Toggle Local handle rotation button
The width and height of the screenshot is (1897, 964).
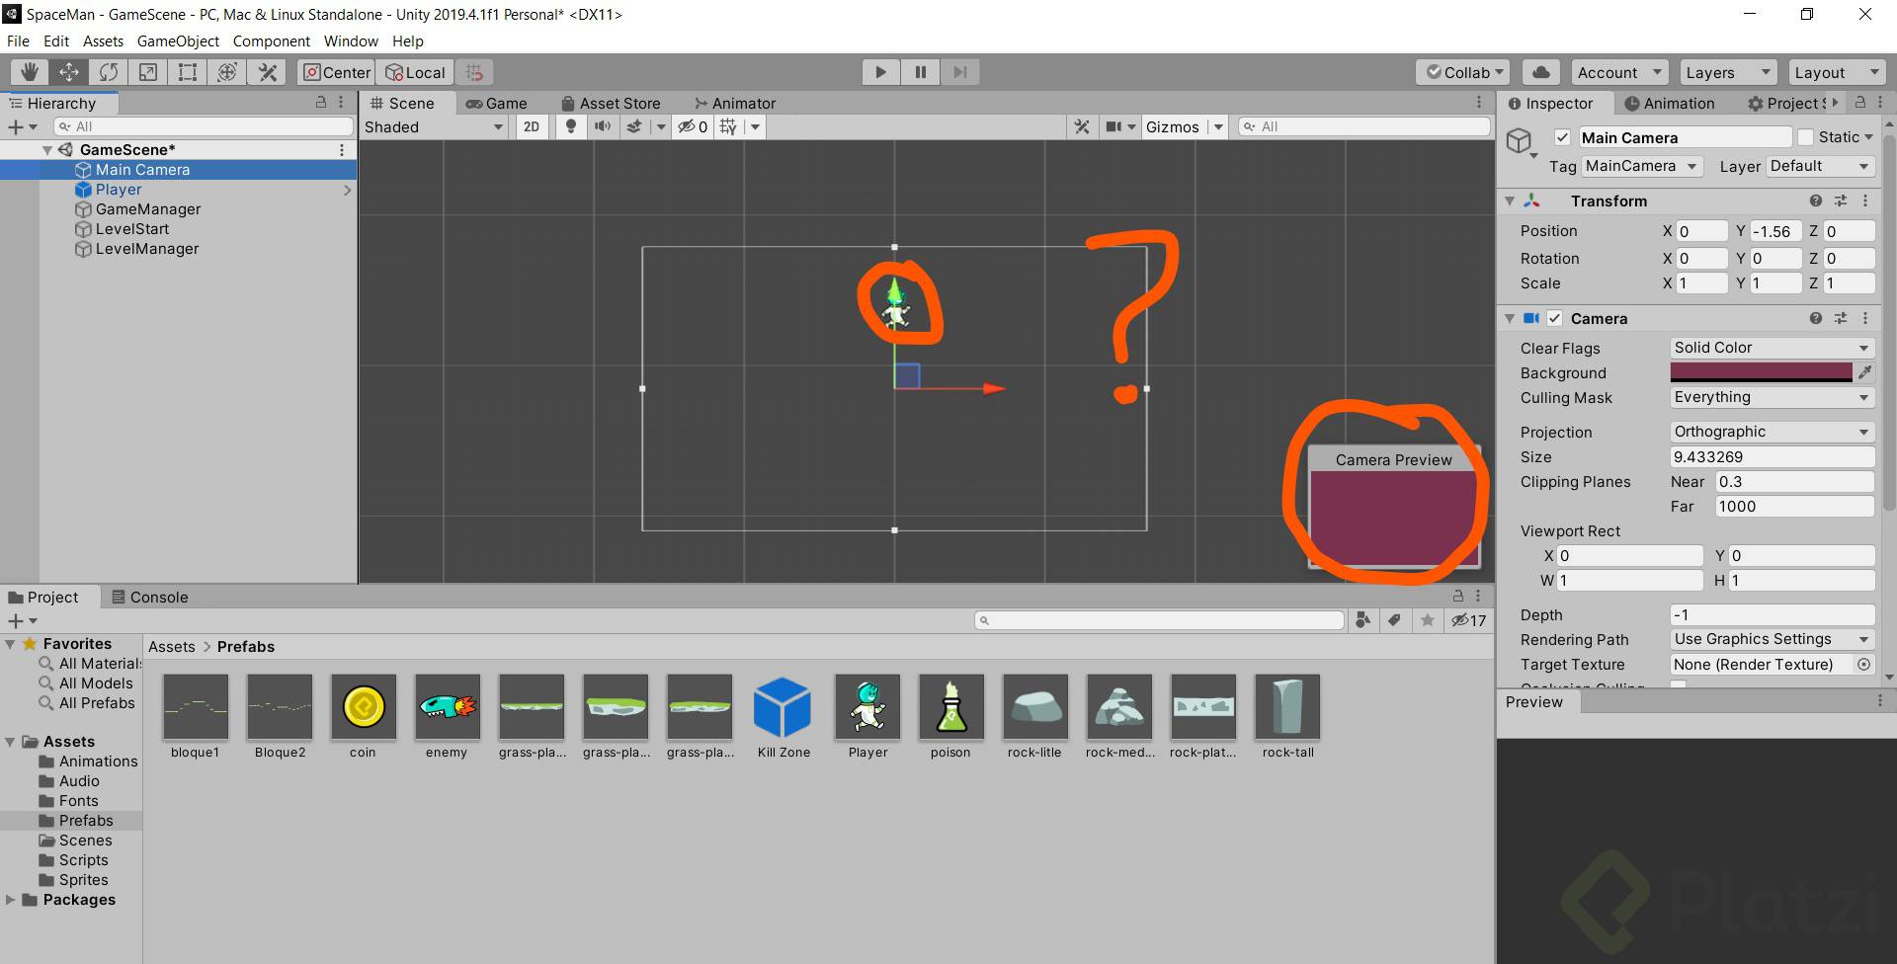point(416,72)
